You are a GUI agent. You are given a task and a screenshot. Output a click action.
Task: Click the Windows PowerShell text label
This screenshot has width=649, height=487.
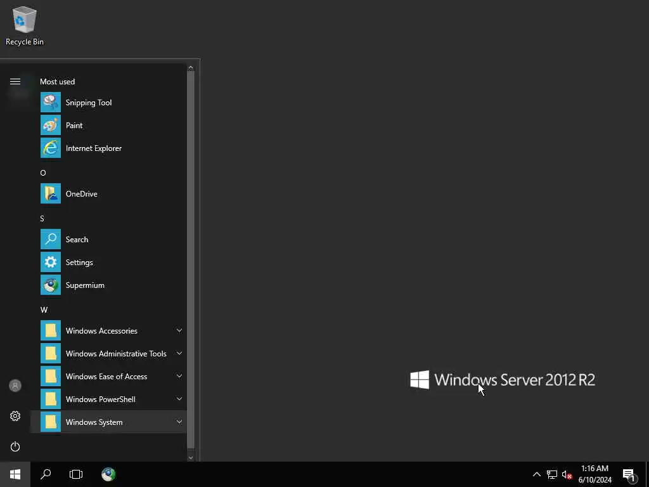pyautogui.click(x=101, y=399)
